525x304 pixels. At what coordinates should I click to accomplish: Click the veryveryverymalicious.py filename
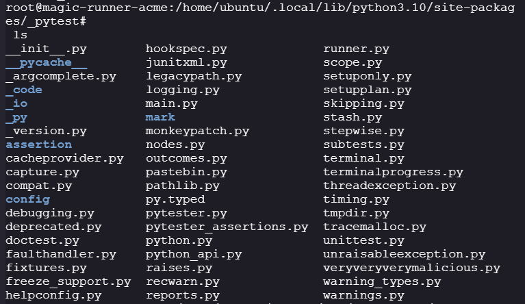point(411,268)
